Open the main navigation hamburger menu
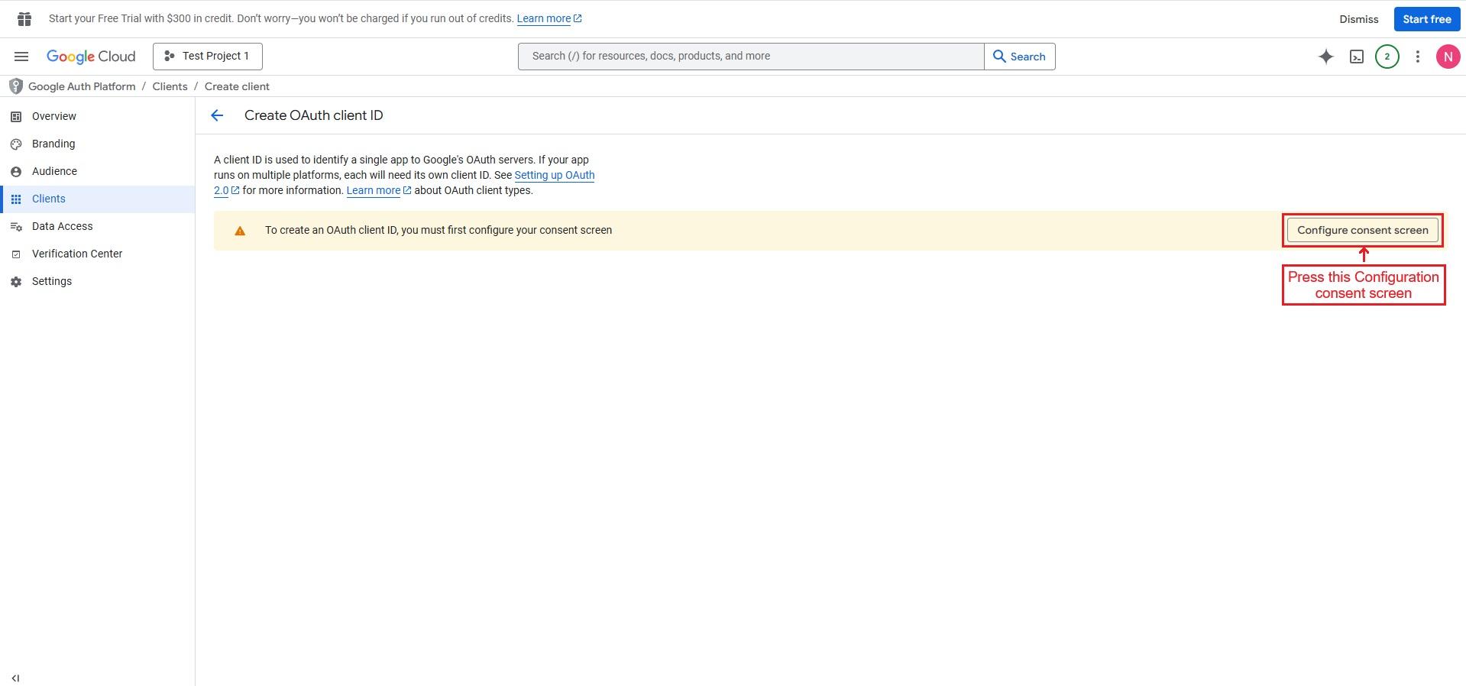Image resolution: width=1466 pixels, height=686 pixels. coord(21,57)
